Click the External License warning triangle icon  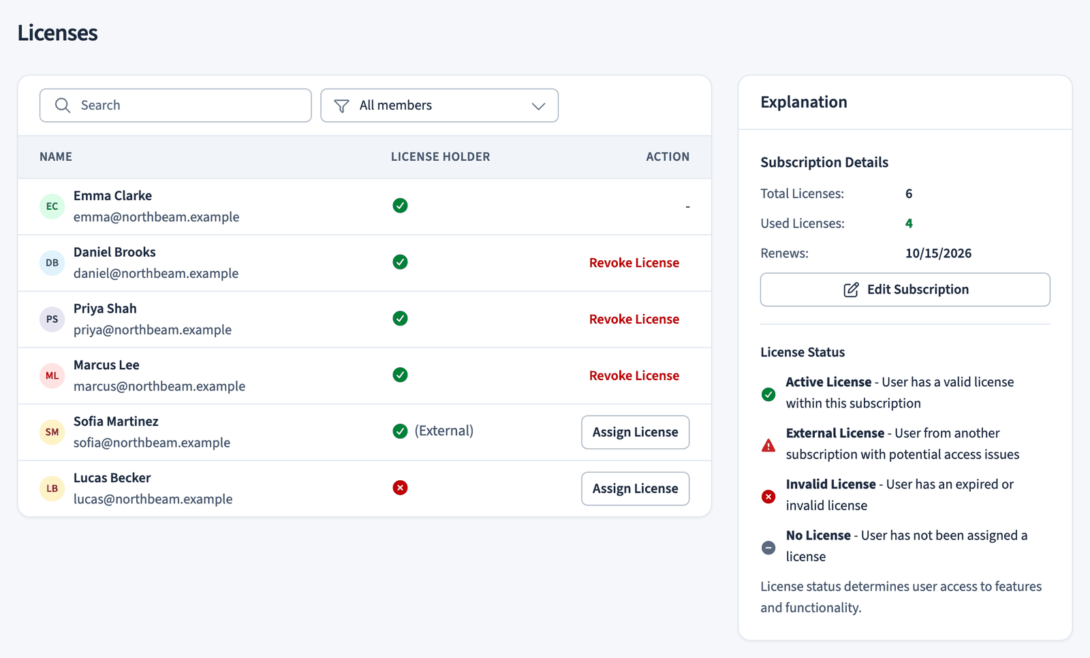pyautogui.click(x=768, y=445)
